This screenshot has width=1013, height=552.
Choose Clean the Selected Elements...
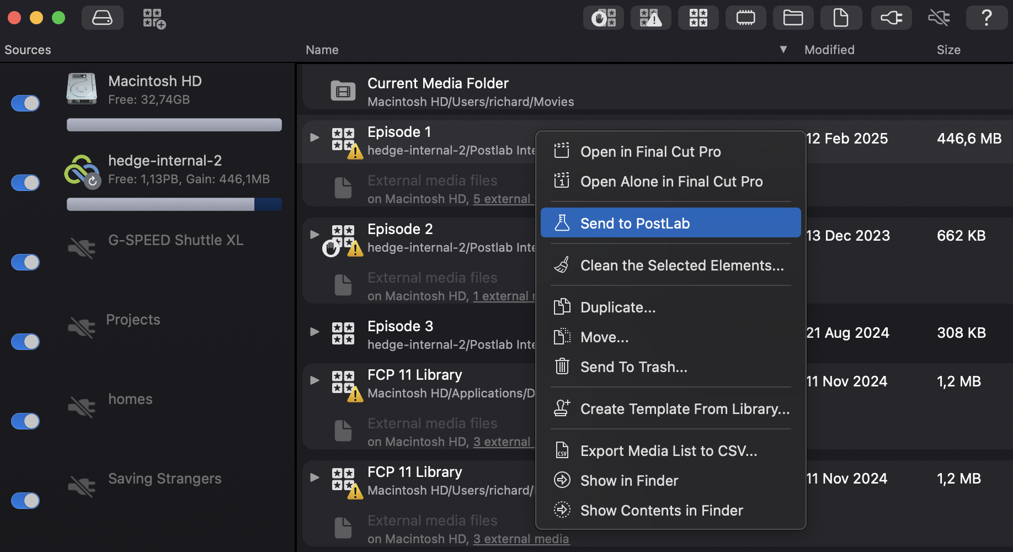point(670,266)
